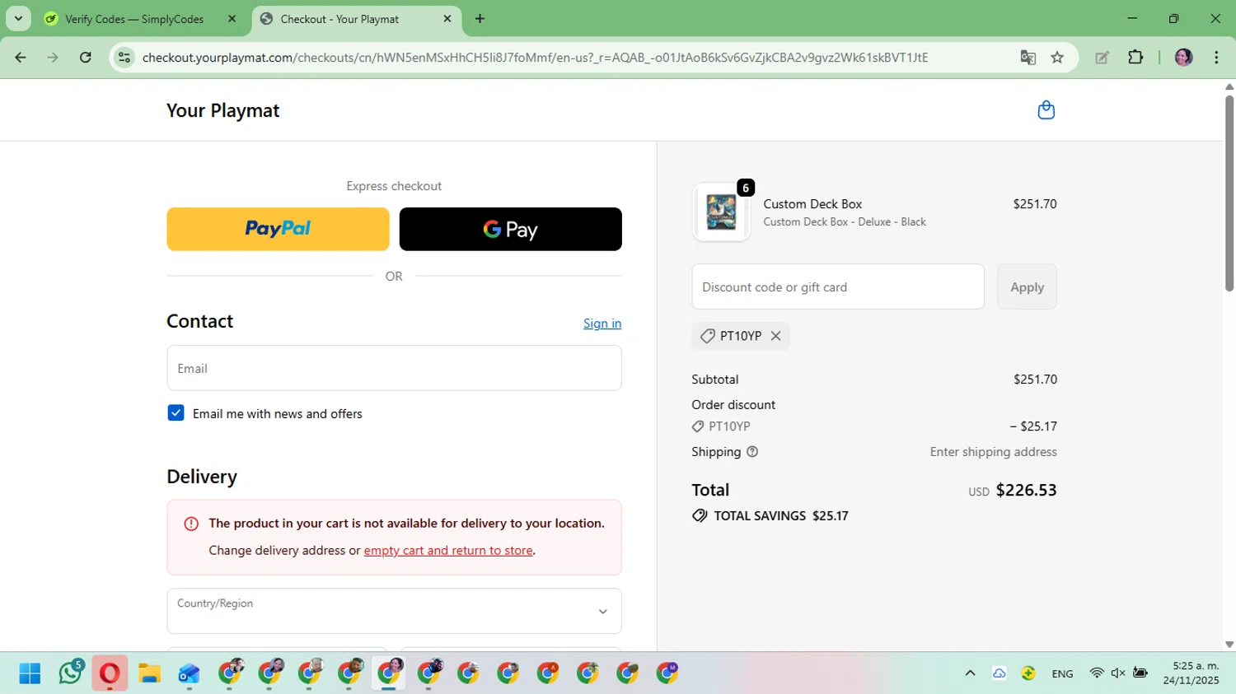Open the shopping bag cart icon
Screen dimensions: 1236x694
coord(1046,110)
